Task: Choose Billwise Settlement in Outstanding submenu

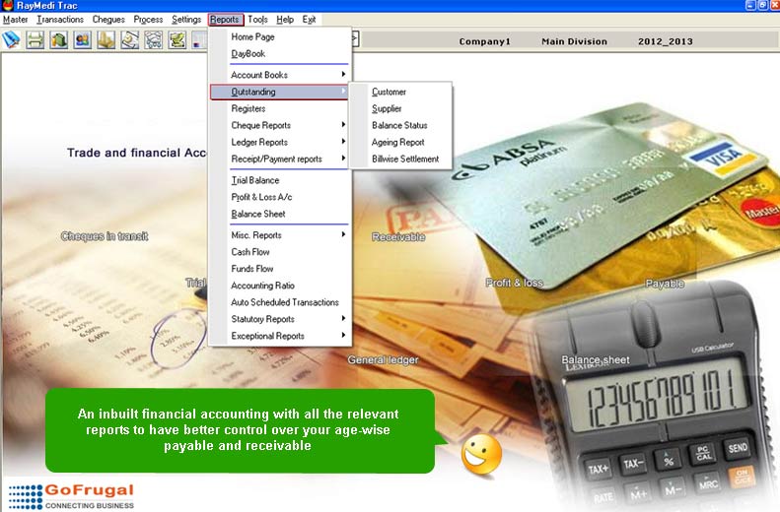Action: (x=401, y=160)
